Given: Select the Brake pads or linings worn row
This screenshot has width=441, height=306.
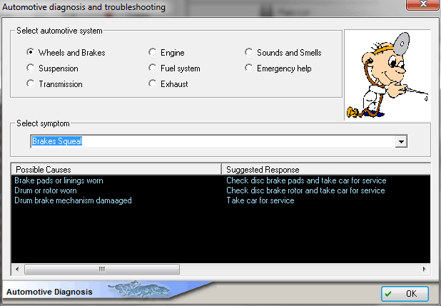Looking at the screenshot, I should [59, 181].
